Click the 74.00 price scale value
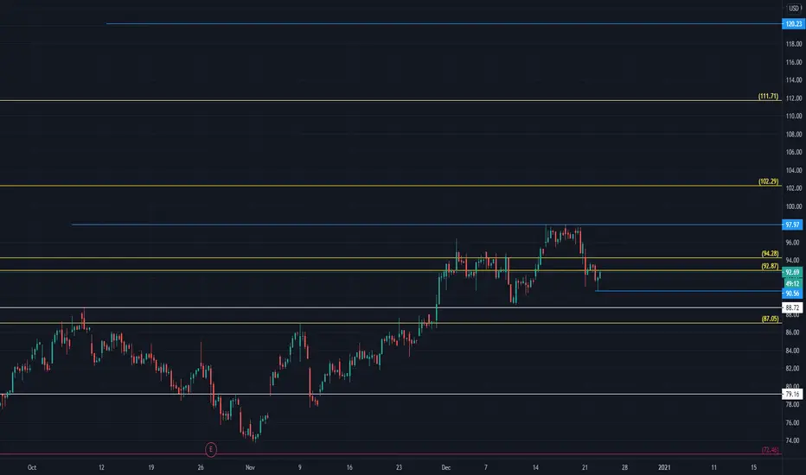The image size is (806, 475). tap(792, 440)
